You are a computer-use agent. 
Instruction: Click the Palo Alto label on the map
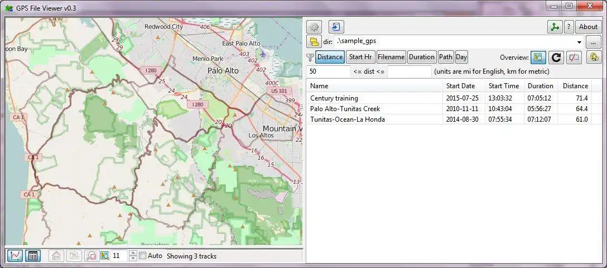[223, 71]
